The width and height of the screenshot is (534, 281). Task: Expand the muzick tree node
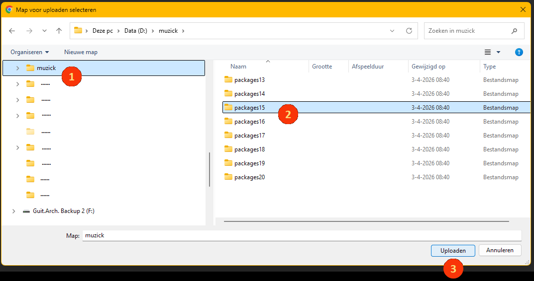tap(17, 68)
